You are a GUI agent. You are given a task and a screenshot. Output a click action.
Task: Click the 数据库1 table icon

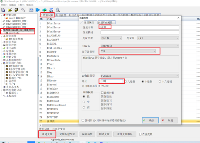coord(7,93)
